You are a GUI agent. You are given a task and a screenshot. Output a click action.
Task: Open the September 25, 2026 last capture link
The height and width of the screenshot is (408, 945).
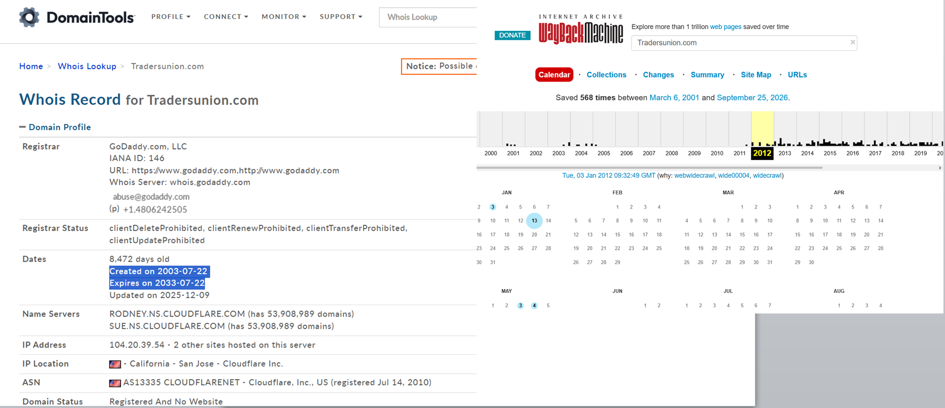click(x=752, y=98)
